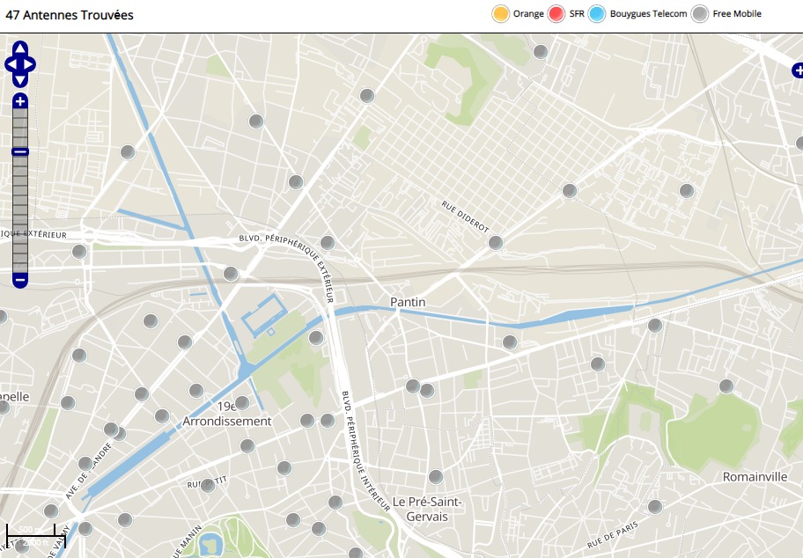This screenshot has height=558, width=803.
Task: Click antenna marker below Rue Diderot label
Action: (496, 243)
